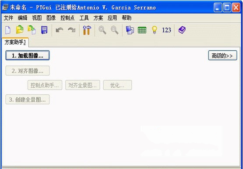
Task: Open the 方案 menu
Action: coord(98,18)
